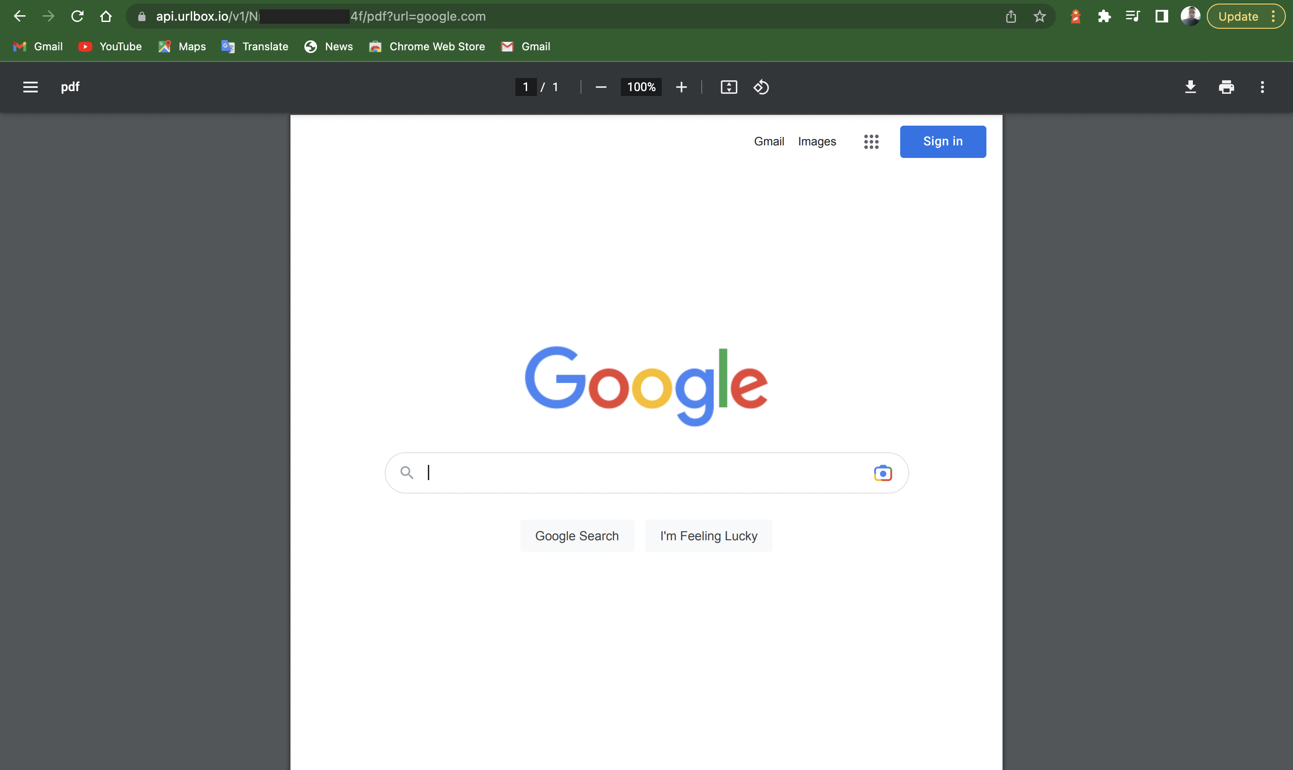Open the share menu in the toolbar

pos(1011,16)
